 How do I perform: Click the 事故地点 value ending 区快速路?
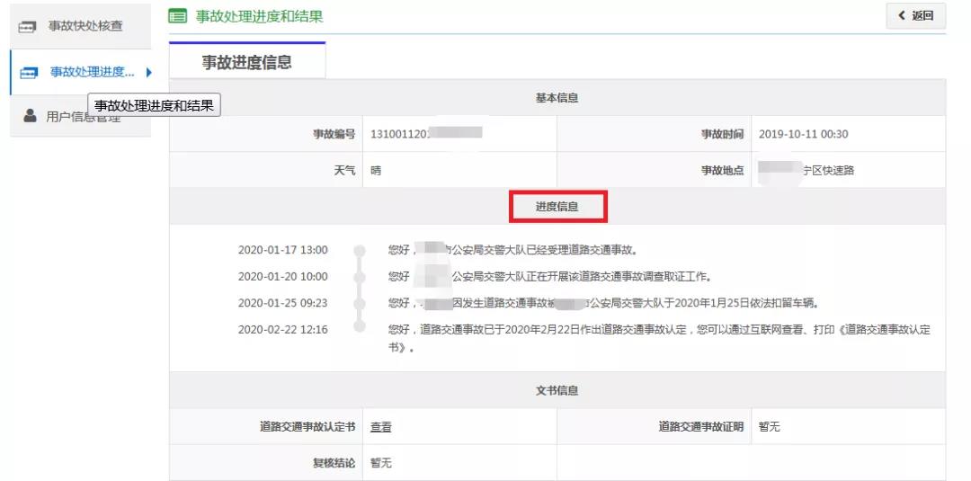(x=806, y=170)
